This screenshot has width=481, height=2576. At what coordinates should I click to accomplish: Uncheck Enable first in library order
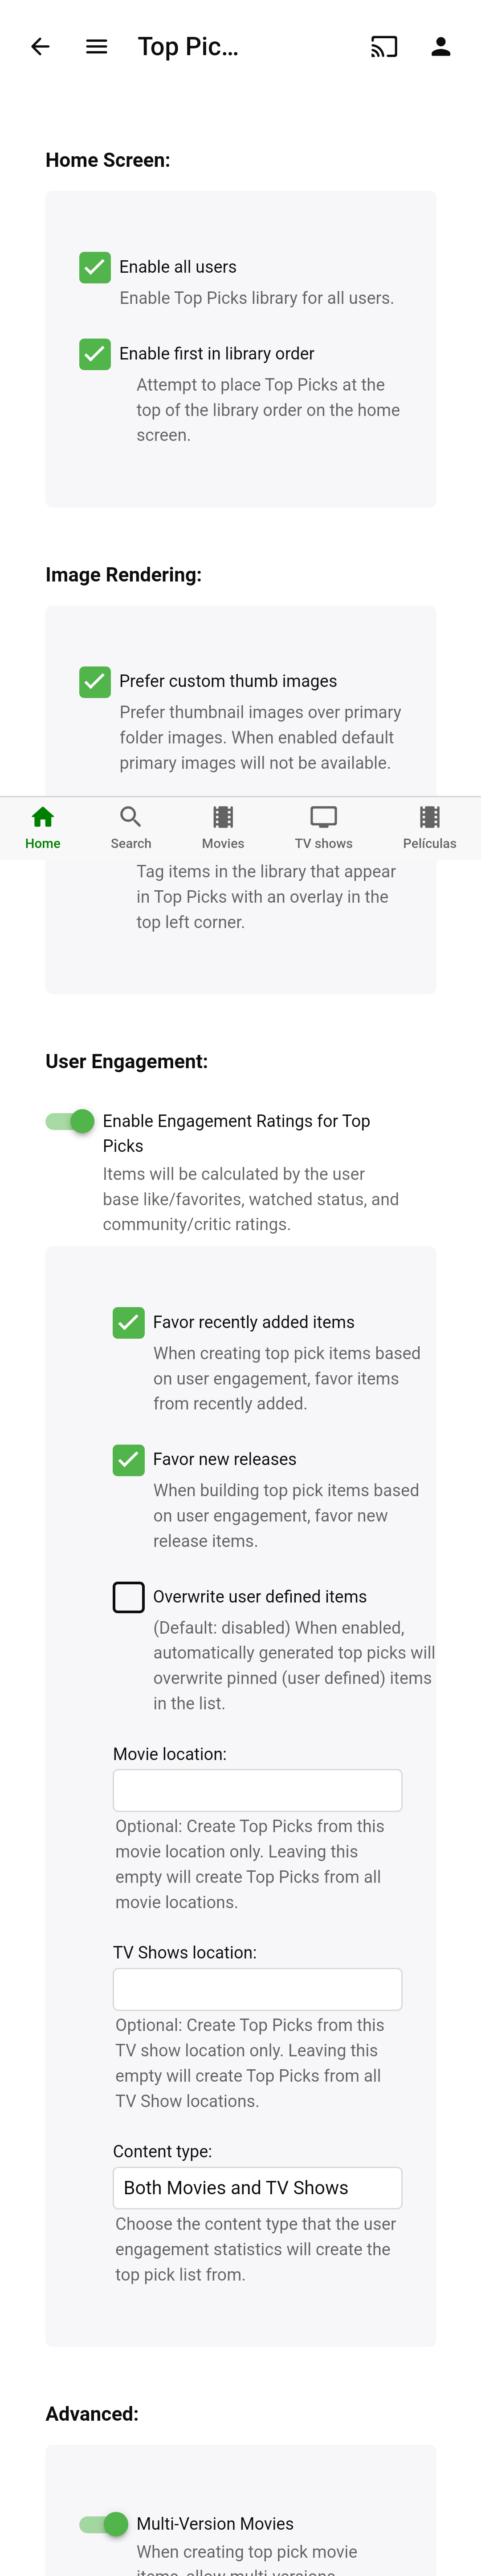pos(95,354)
